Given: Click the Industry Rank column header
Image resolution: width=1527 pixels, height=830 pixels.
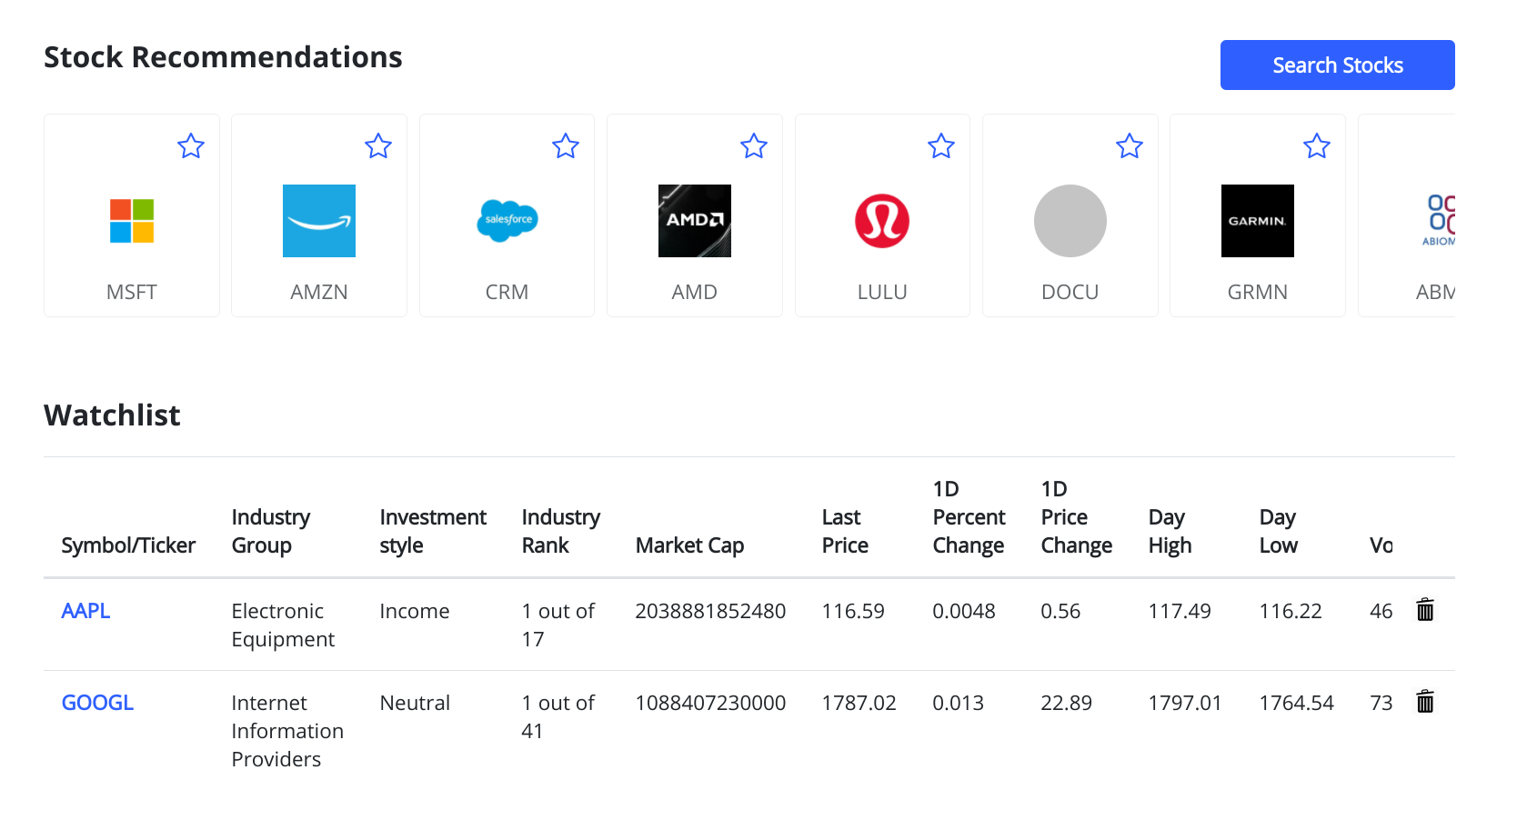Looking at the screenshot, I should coord(561,531).
